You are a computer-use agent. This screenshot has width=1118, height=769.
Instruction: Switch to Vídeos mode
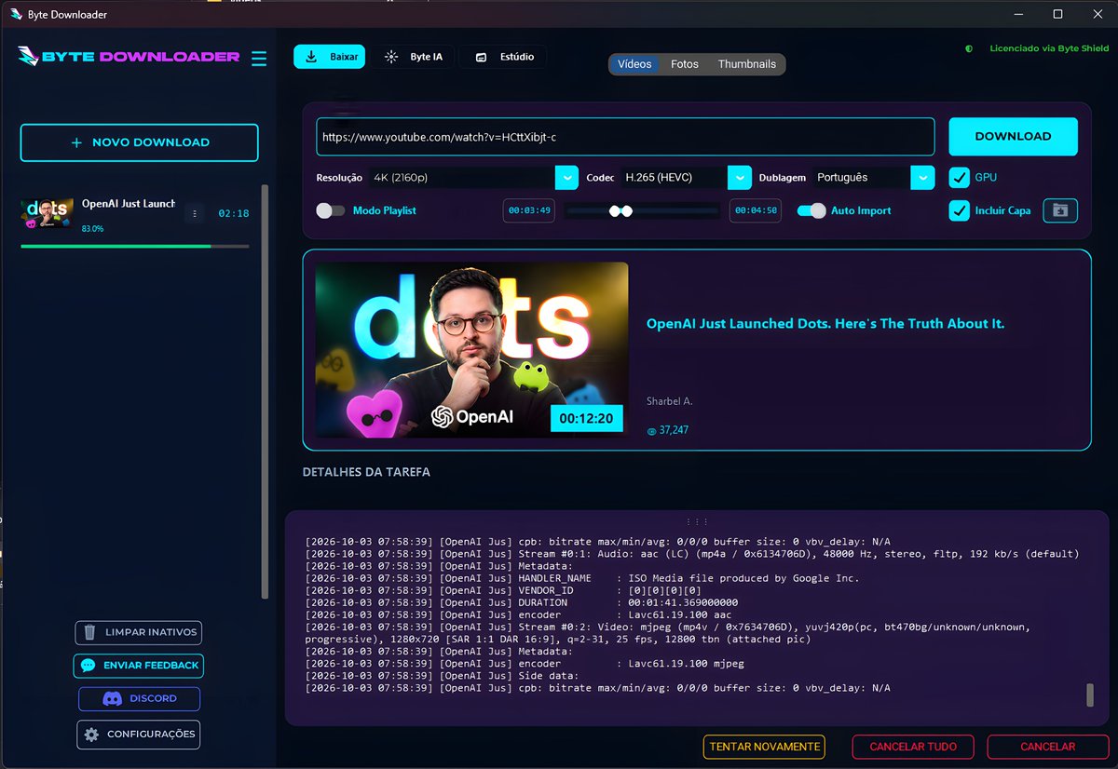click(634, 64)
